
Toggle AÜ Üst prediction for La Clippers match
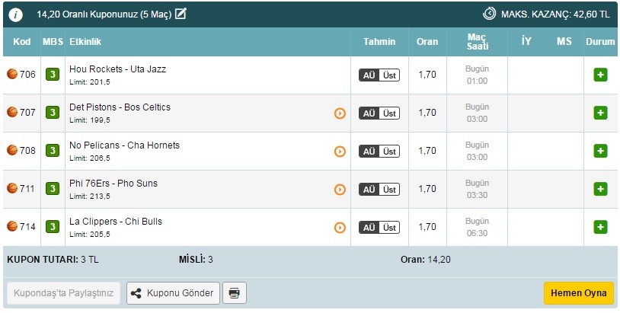pyautogui.click(x=379, y=228)
